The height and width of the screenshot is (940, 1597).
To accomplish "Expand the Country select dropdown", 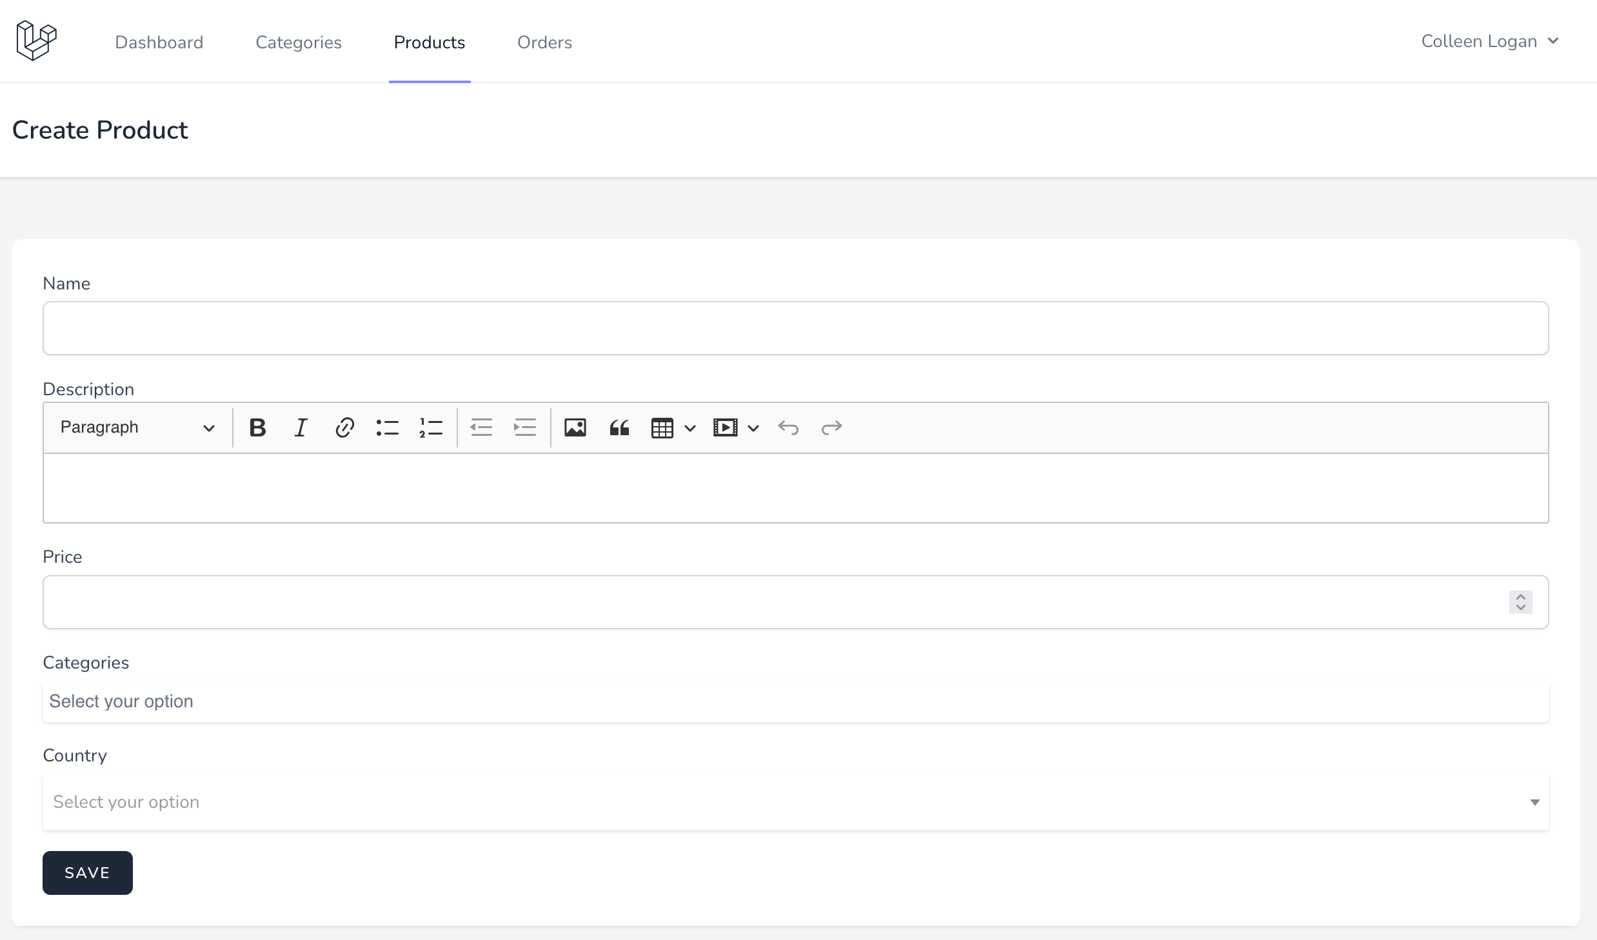I will coord(795,802).
